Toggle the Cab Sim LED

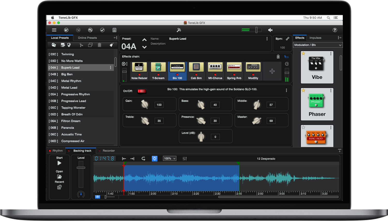click(x=196, y=75)
